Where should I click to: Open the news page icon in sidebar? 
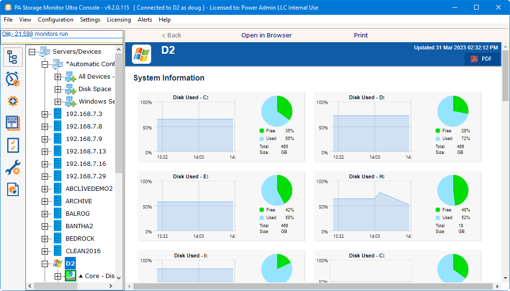12,123
